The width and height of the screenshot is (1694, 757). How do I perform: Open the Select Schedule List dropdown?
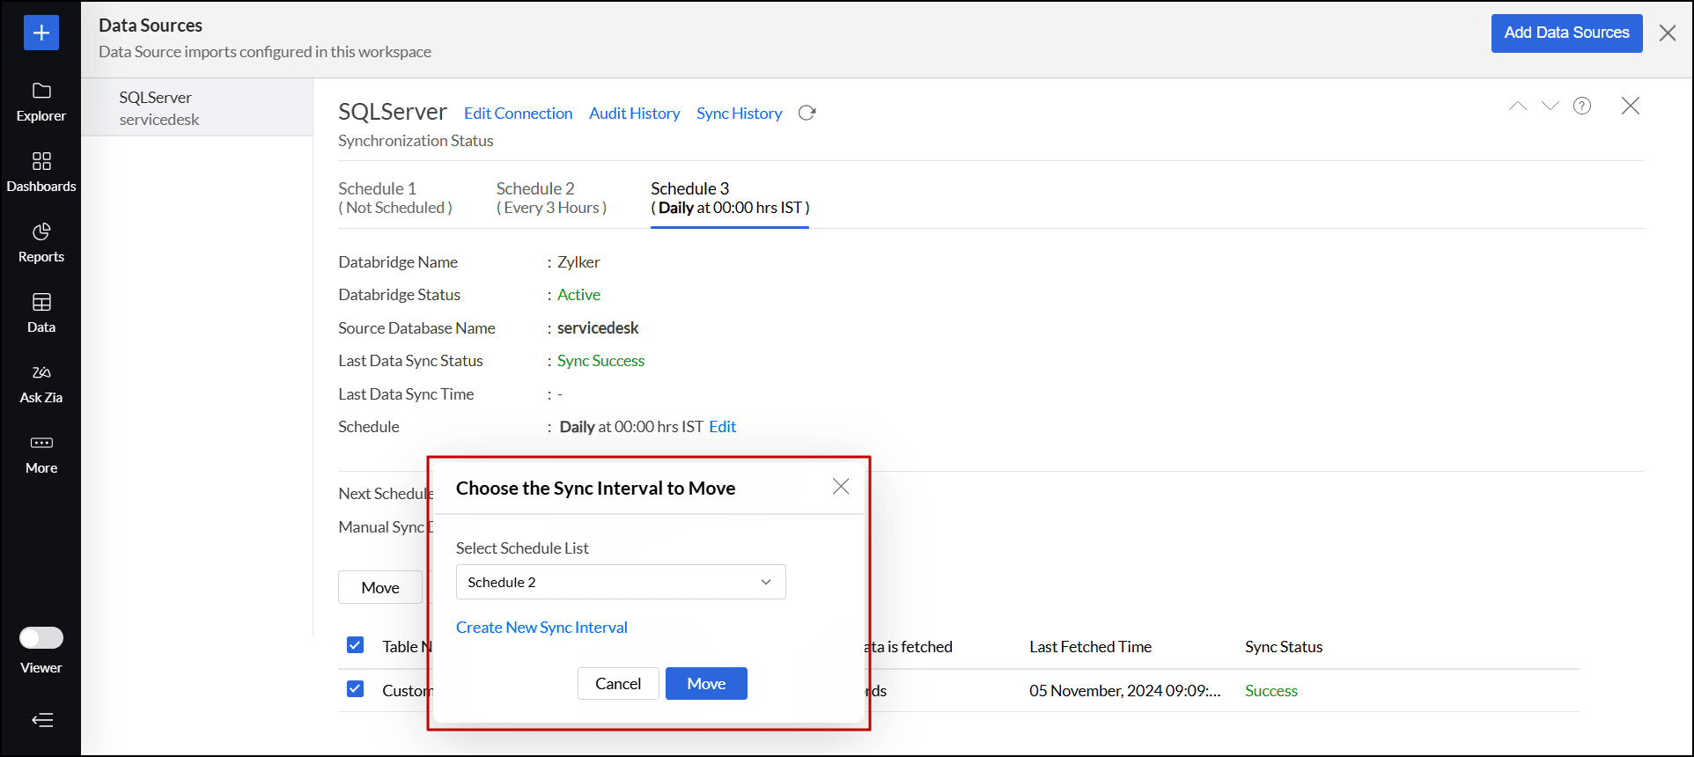620,582
